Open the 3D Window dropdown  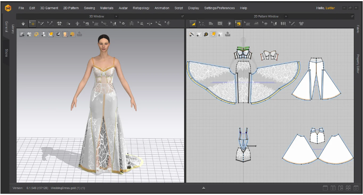point(116,16)
